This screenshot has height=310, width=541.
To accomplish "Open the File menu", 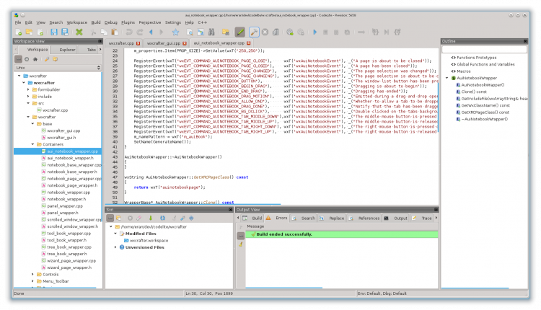I will click(18, 22).
